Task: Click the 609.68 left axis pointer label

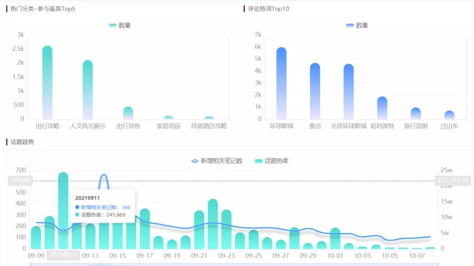Action: tap(20, 180)
